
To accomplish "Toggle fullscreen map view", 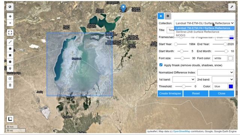I will [10, 33].
